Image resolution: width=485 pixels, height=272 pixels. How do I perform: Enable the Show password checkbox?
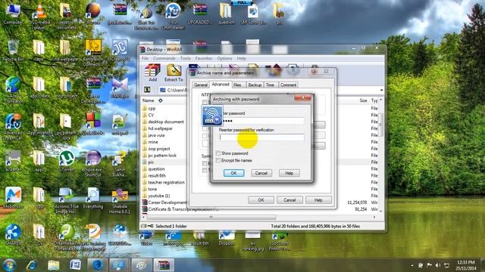[218, 153]
